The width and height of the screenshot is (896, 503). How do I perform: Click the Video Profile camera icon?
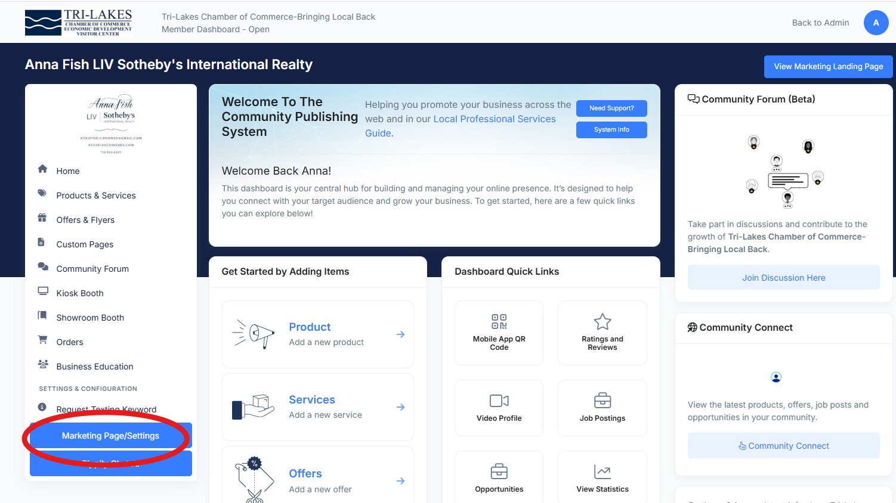(499, 400)
